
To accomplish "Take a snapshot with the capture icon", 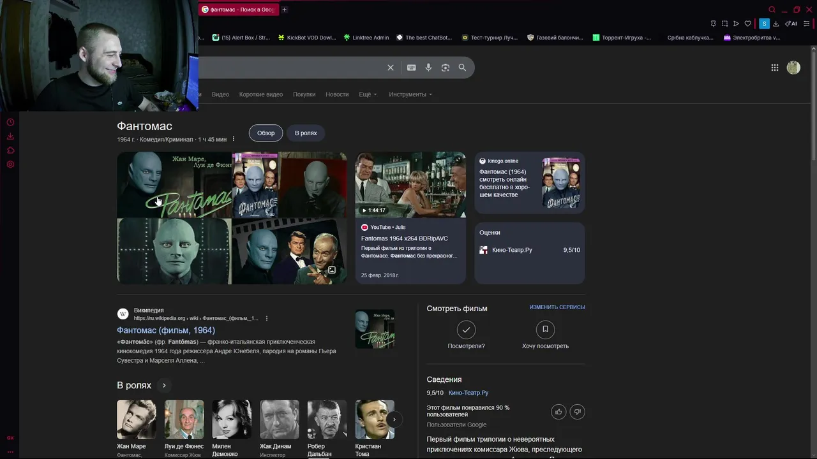I will (x=724, y=24).
